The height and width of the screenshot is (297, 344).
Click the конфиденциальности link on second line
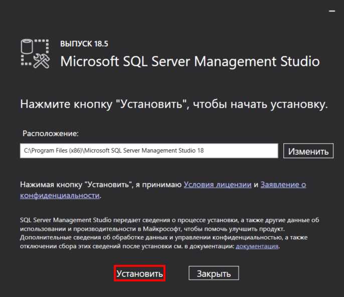tap(59, 195)
